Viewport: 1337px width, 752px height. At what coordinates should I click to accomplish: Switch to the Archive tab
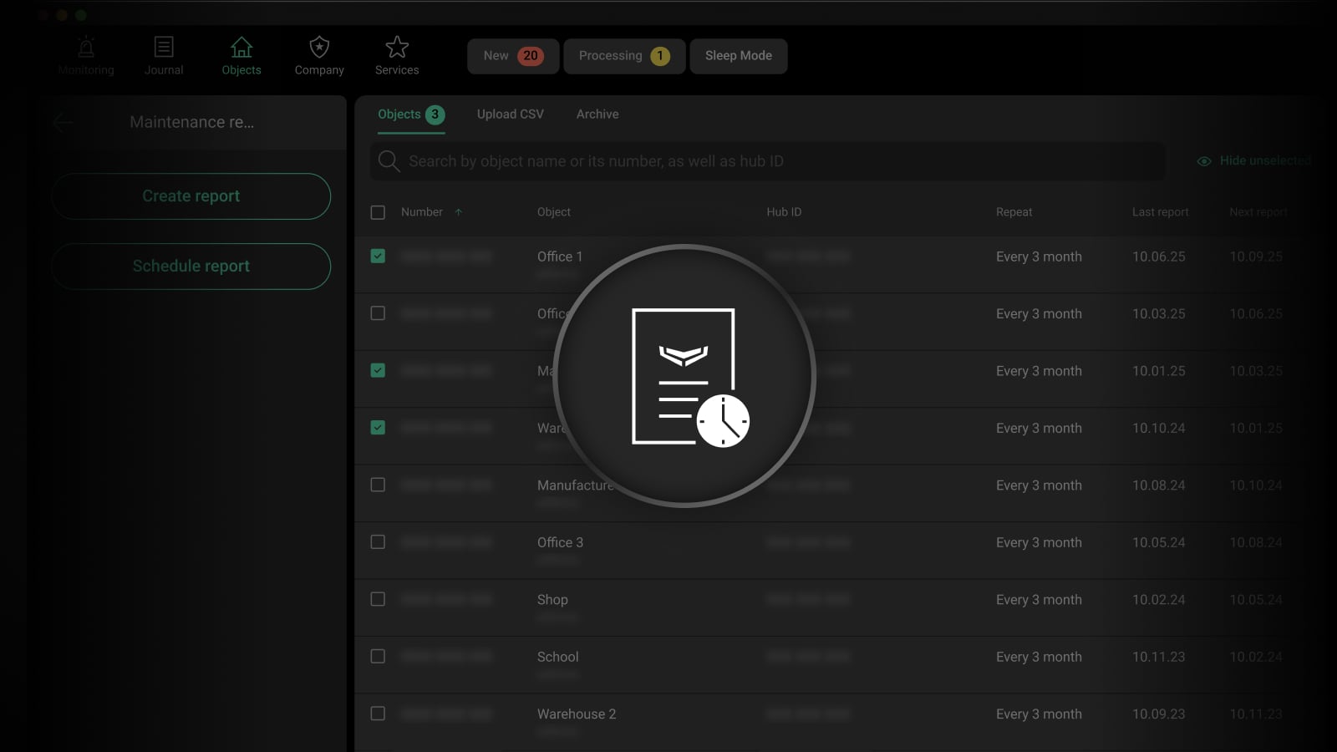click(x=597, y=114)
